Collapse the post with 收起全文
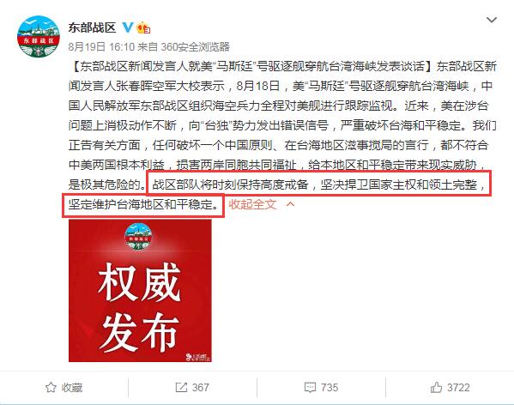 click(x=252, y=204)
